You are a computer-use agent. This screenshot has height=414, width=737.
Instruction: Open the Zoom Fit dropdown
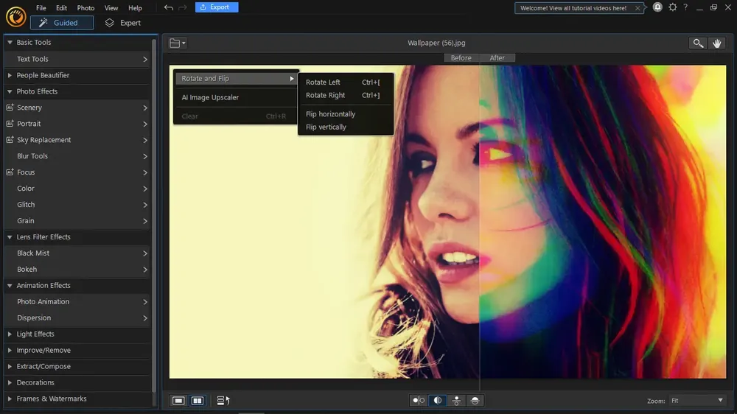point(697,400)
